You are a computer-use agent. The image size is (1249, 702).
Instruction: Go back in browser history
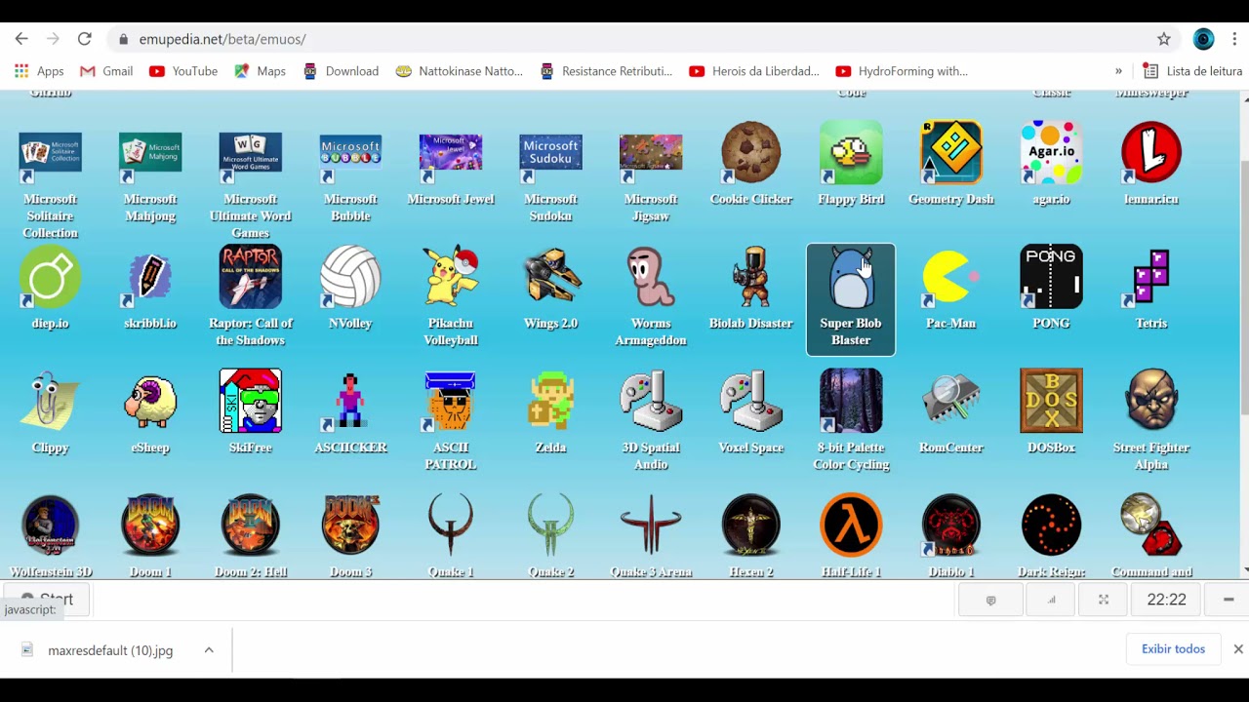21,39
